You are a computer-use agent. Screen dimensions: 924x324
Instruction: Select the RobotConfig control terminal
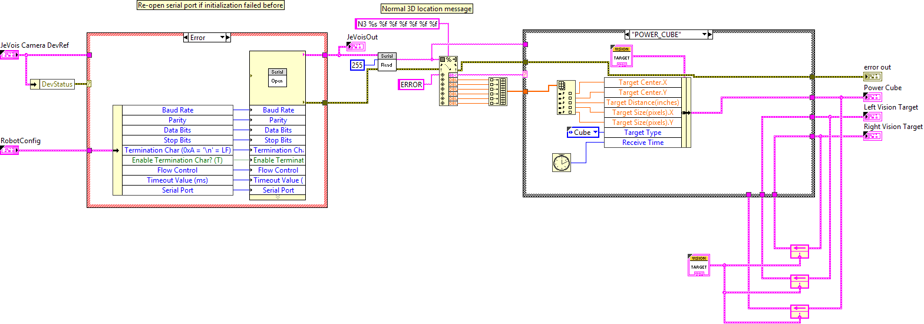9,150
